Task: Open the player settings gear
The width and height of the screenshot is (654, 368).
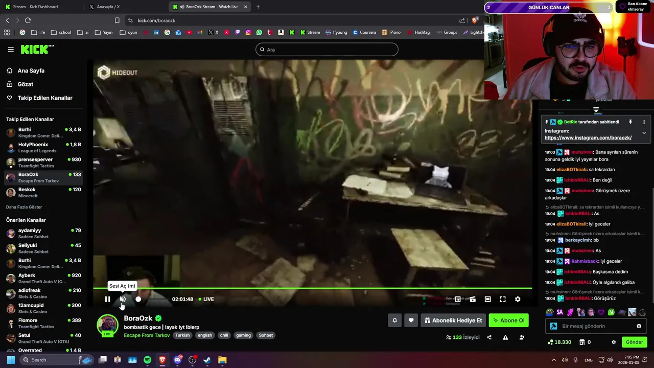Action: [518, 299]
